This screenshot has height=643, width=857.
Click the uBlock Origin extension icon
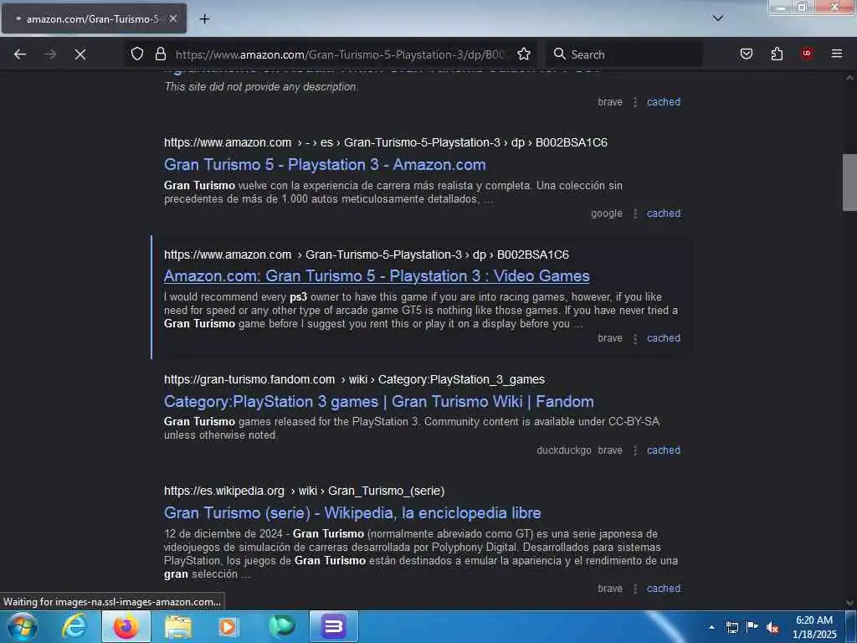pyautogui.click(x=807, y=54)
